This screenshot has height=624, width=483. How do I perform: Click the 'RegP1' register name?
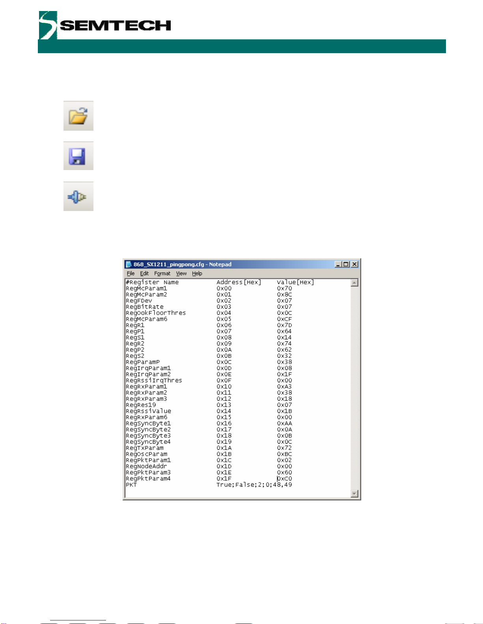pyautogui.click(x=135, y=331)
